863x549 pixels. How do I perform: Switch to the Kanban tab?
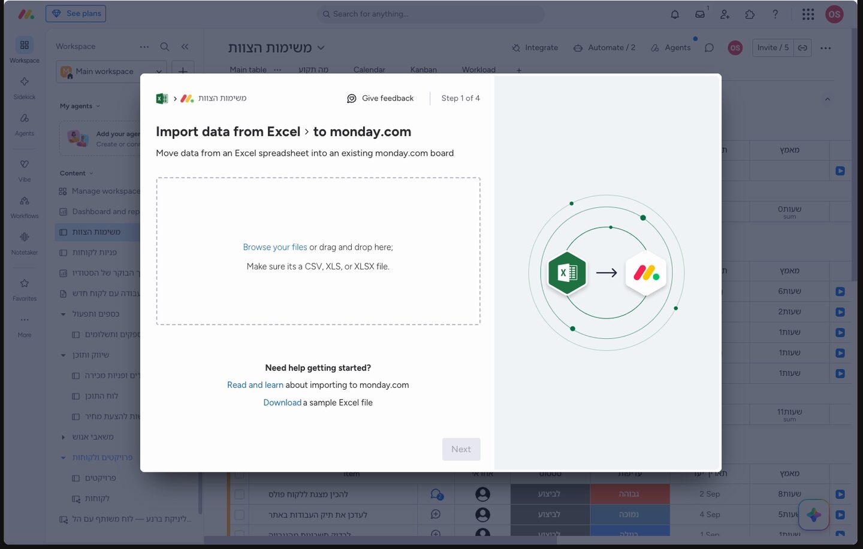point(424,69)
